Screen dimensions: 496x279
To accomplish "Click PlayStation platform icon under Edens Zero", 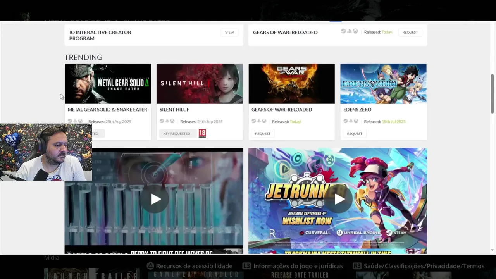I will (351, 121).
